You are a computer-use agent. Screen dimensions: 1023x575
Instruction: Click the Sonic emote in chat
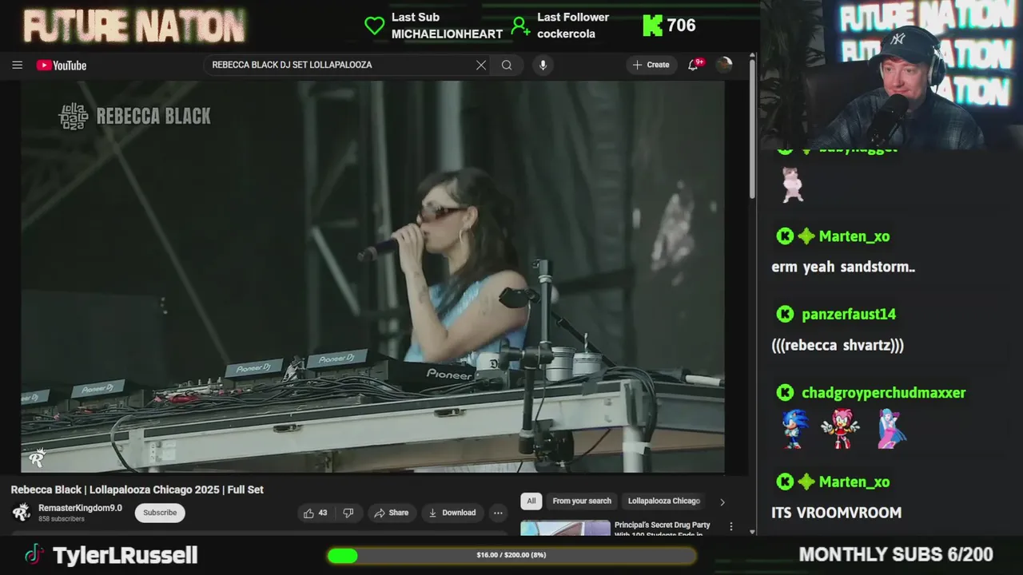click(x=794, y=430)
